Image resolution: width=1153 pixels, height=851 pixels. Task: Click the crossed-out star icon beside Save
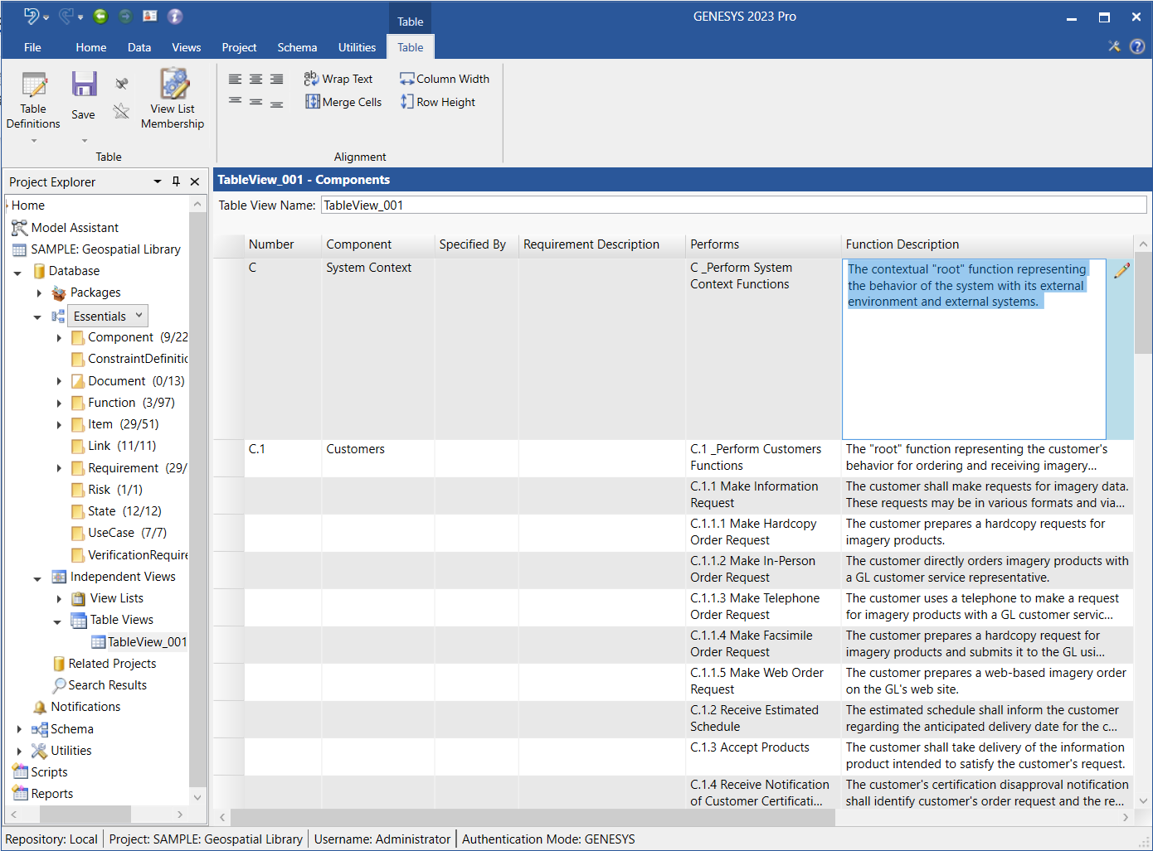(122, 111)
